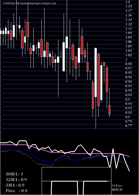The height and width of the screenshot is (195, 139).
Task: Select the 0.99 price axis label
Action: point(128,64)
